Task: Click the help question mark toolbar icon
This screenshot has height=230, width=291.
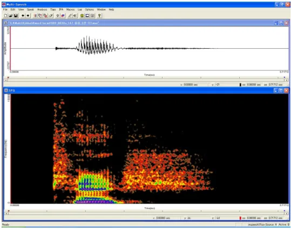Action: [99, 16]
